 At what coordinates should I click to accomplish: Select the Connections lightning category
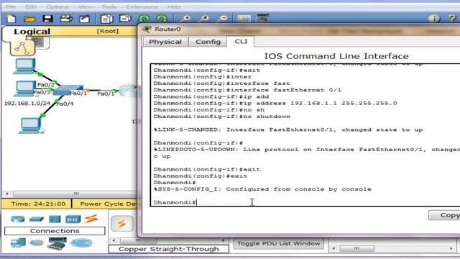click(91, 219)
